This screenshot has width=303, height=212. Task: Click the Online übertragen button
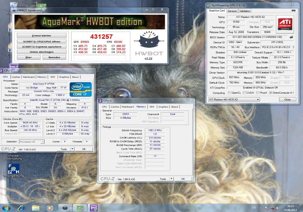[42, 52]
